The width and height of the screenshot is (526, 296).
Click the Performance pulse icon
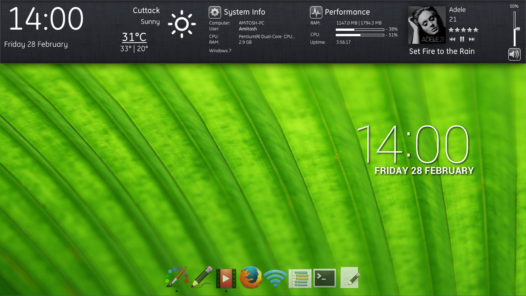point(316,12)
